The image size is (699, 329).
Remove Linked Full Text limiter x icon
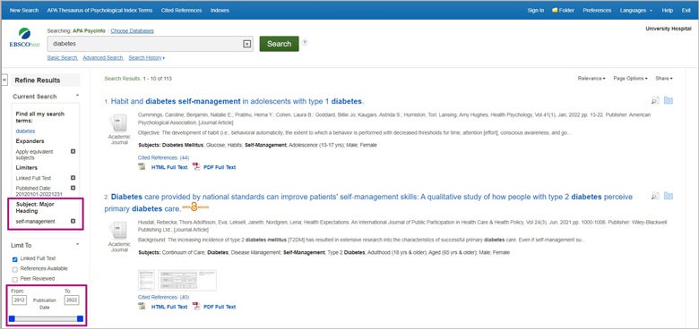(73, 178)
